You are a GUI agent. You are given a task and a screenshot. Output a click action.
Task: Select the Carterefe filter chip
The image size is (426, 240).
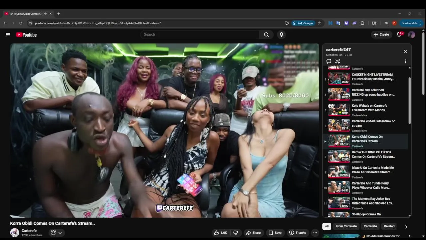pyautogui.click(x=370, y=226)
